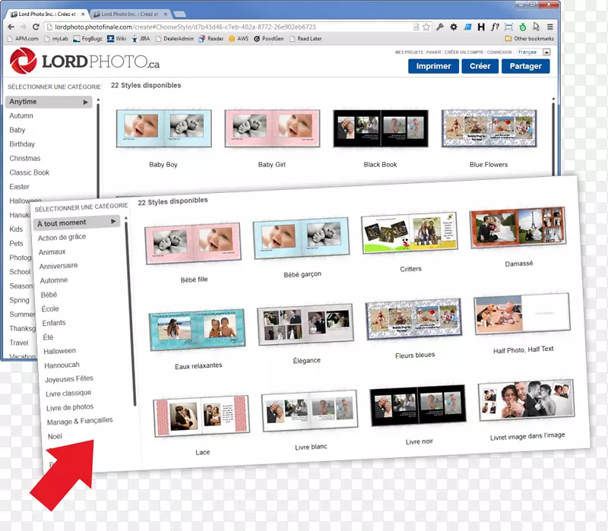The height and width of the screenshot is (531, 608).
Task: Open the Français language dropdown
Action: pyautogui.click(x=534, y=52)
